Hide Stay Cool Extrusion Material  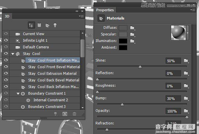(6, 73)
